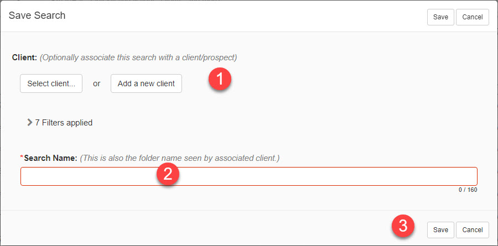The height and width of the screenshot is (246, 498).
Task: Click the "or" text between client buttons
Action: pos(96,84)
